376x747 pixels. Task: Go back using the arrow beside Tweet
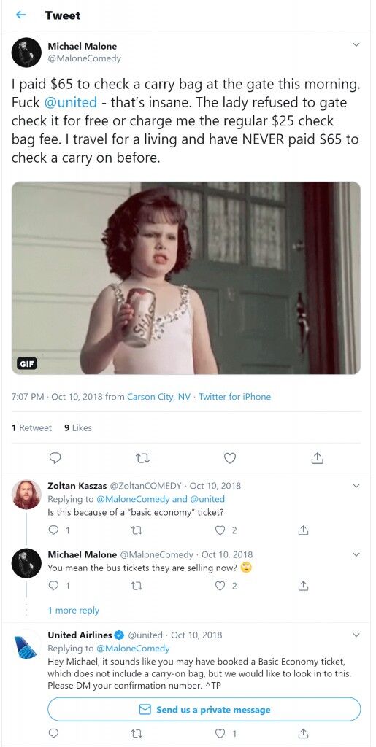[x=20, y=15]
